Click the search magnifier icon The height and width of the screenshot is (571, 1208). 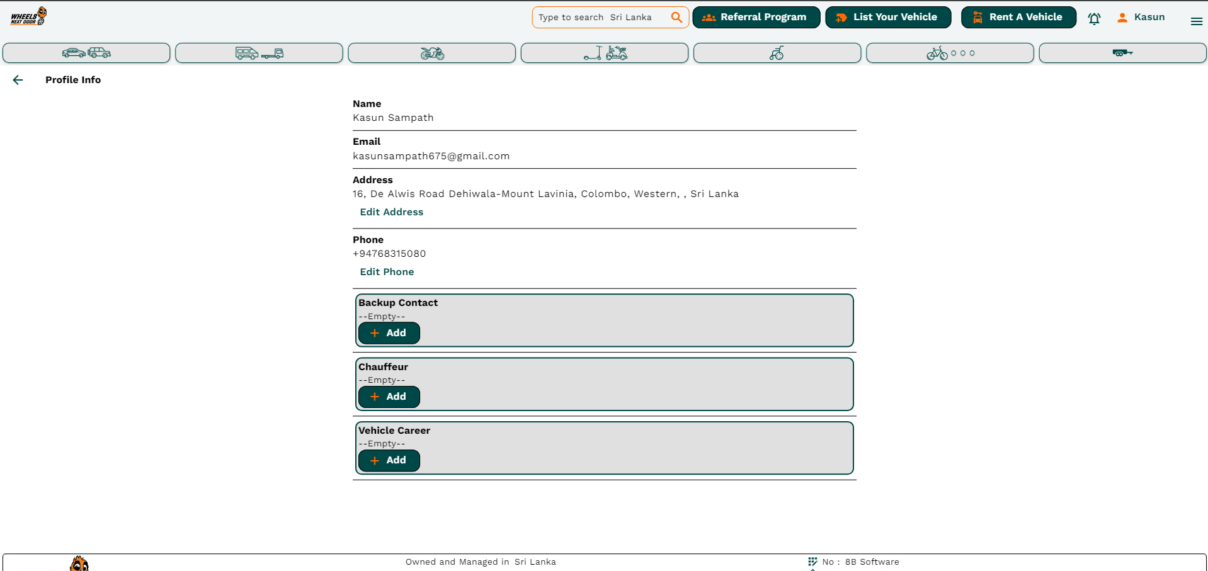pos(676,17)
